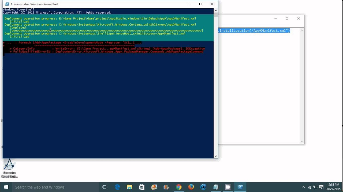
Task: Click the Cortana AppXManifest.xml deployment line
Action: 100,25
